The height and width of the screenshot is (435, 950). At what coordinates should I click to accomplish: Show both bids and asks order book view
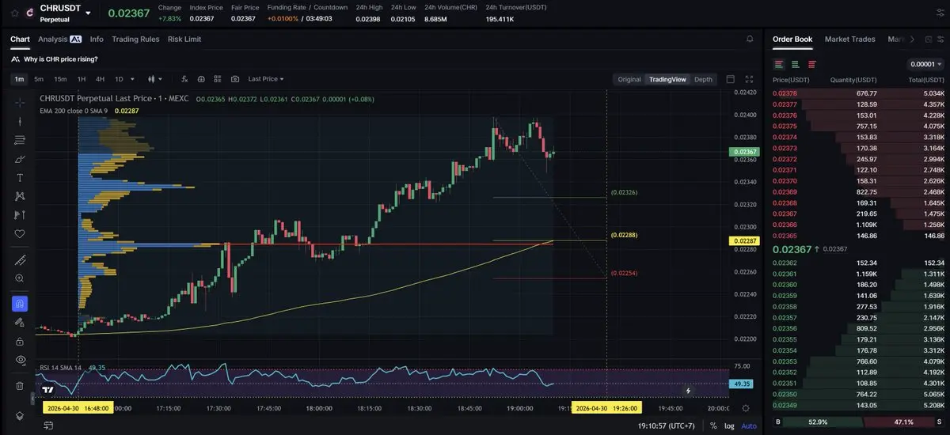click(x=779, y=64)
